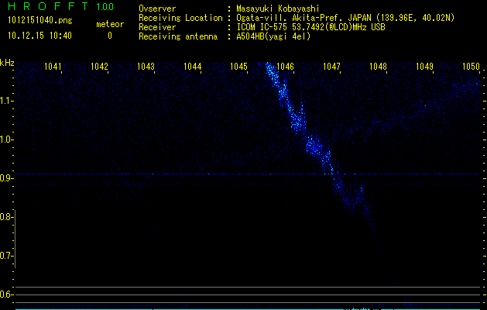Click the Ogata-vill. Akita-Pref. JAPAN location text
This screenshot has width=487, height=310.
click(x=345, y=18)
